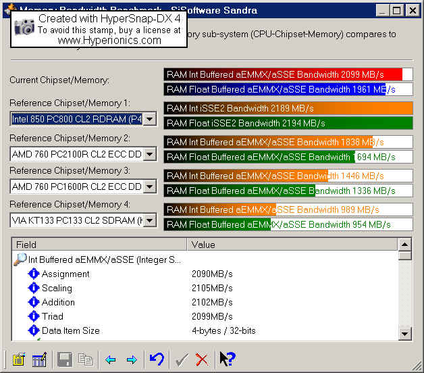
Task: Click the Save floppy disk icon
Action: click(x=65, y=359)
